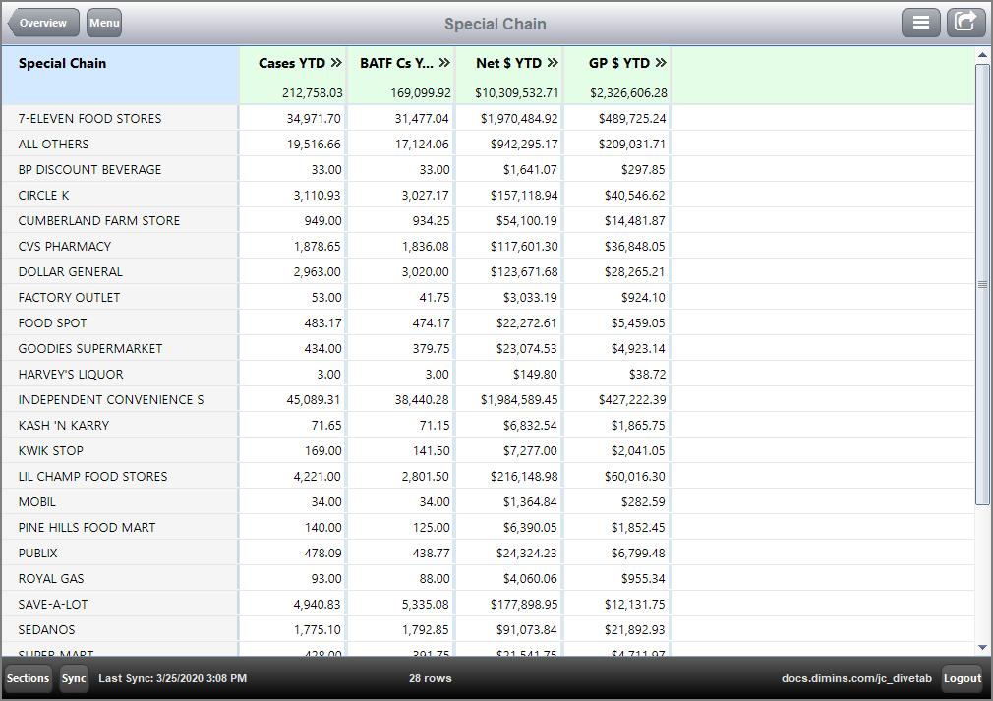Expand the Cases YTD column chevron
The height and width of the screenshot is (701, 993).
[x=335, y=62]
